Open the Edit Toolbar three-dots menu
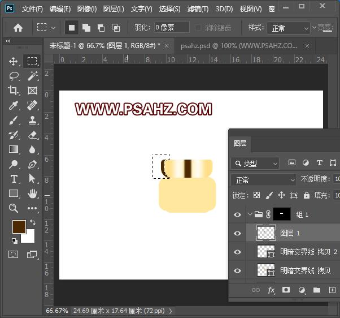 [32, 208]
